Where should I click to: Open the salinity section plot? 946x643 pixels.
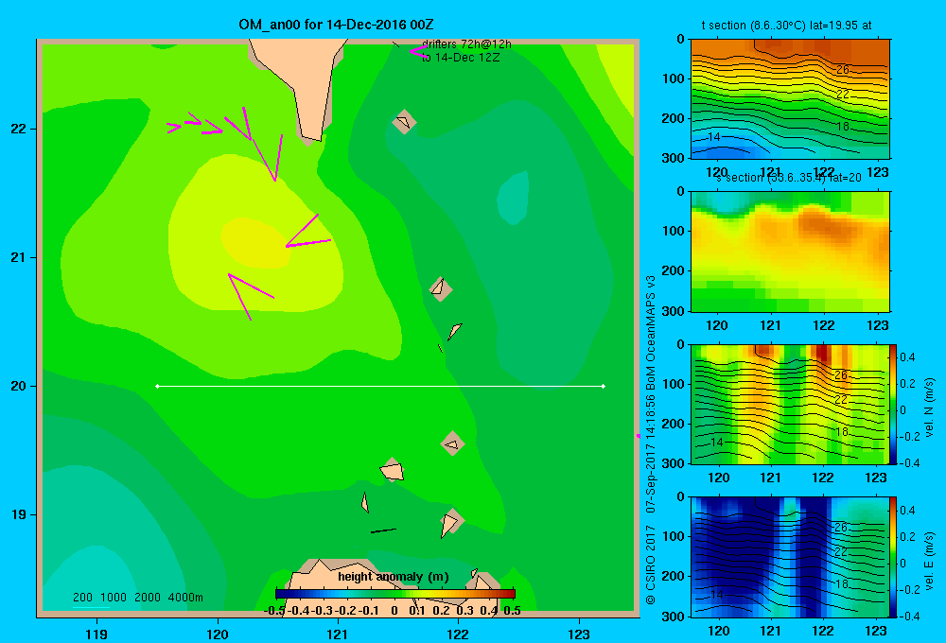coord(790,252)
